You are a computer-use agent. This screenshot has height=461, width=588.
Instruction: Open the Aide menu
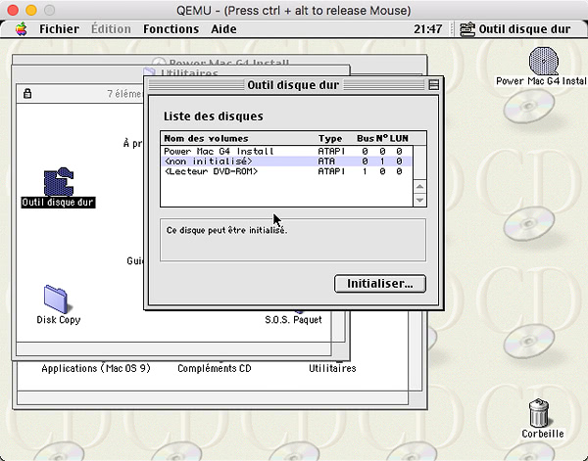[x=223, y=28]
